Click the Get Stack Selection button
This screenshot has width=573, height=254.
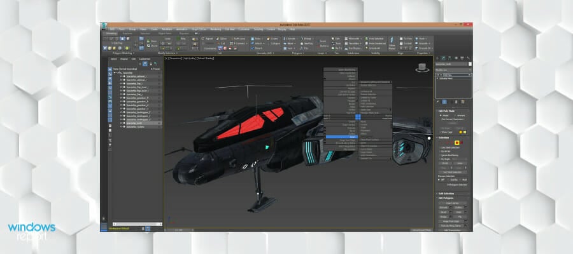[x=453, y=172]
